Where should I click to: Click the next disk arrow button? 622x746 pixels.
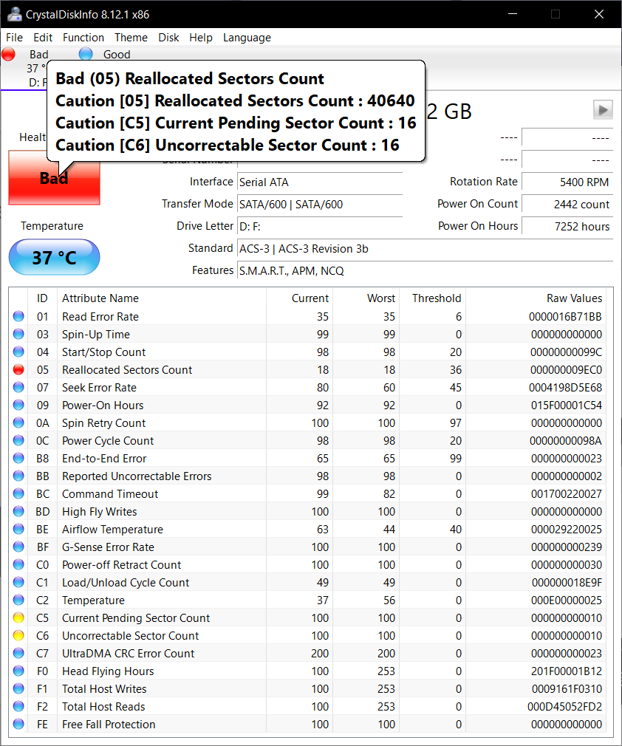(x=603, y=110)
